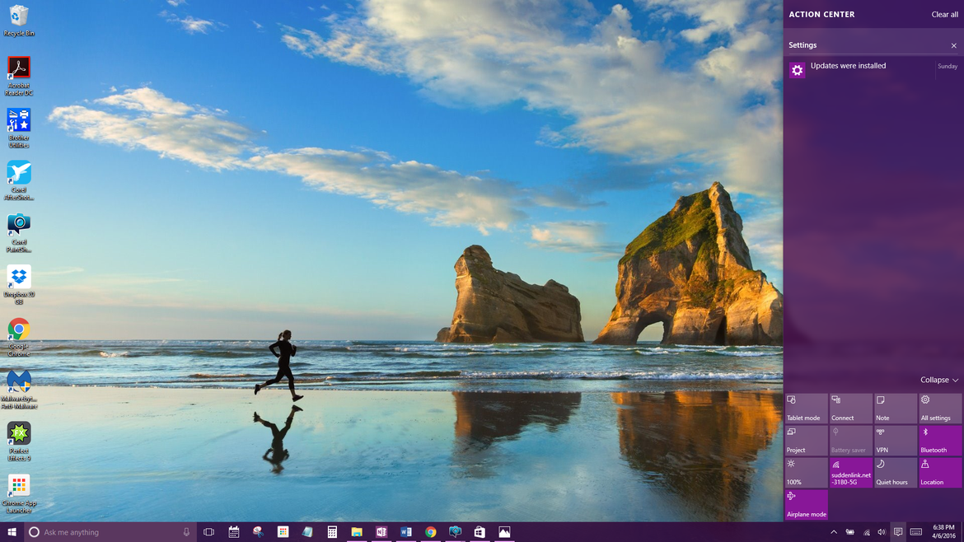
Task: Toggle Airplane mode in Action Center
Action: 806,502
